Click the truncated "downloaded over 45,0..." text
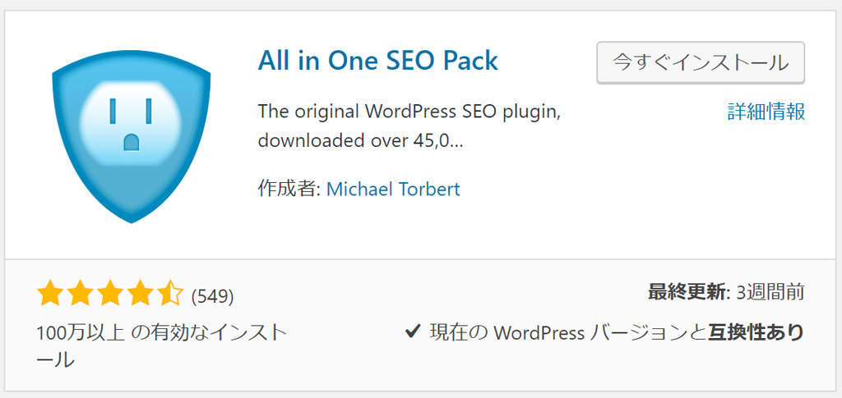Screen dimensions: 842x398 (360, 140)
